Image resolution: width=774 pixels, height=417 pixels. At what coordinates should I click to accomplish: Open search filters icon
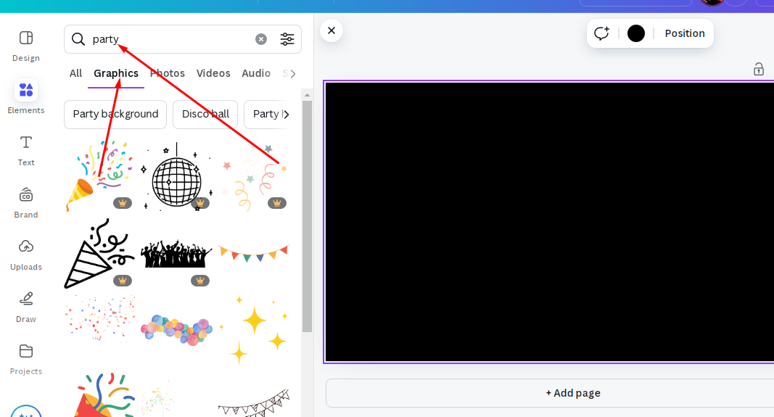(x=287, y=39)
